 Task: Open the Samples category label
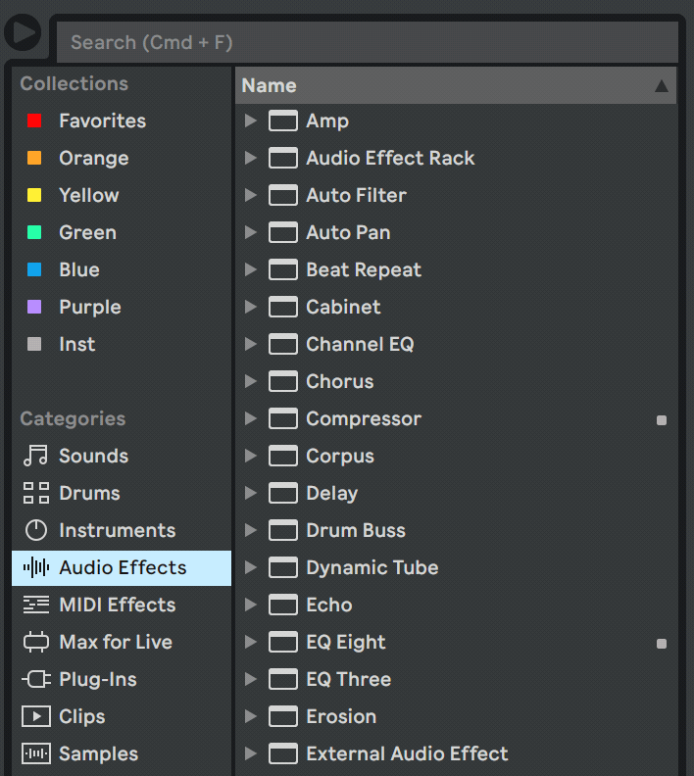[98, 753]
